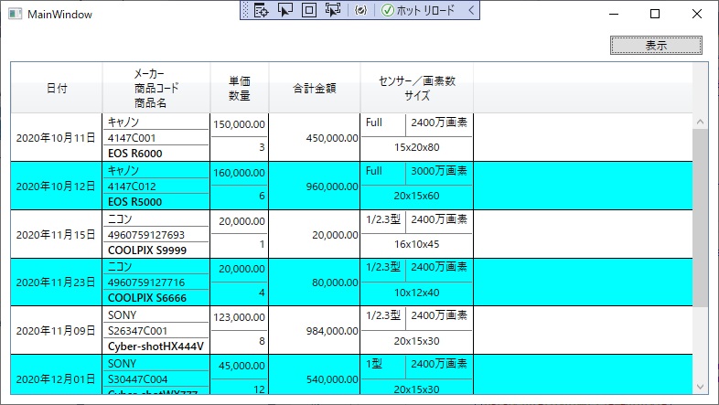Sort by the 日付 column header
Screen dimensions: 719x405
[x=57, y=88]
